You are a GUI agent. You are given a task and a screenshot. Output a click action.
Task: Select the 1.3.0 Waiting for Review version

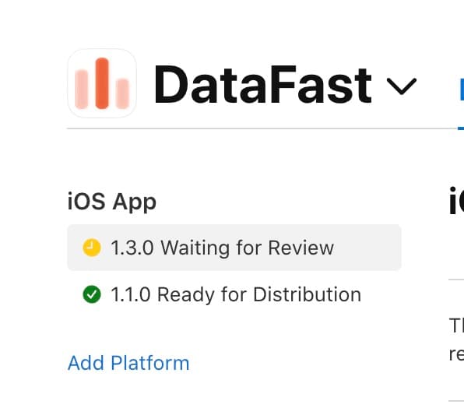coord(234,248)
